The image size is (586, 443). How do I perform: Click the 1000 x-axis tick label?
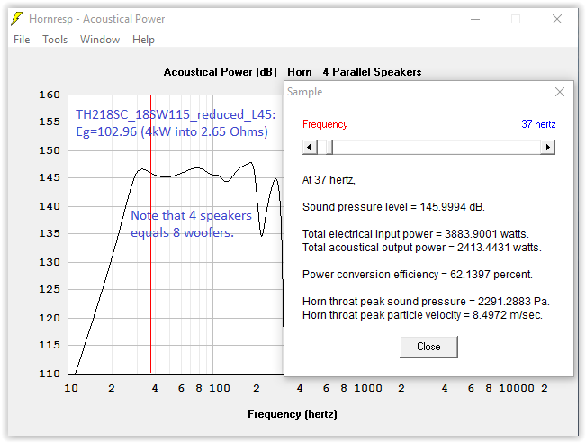tap(368, 388)
